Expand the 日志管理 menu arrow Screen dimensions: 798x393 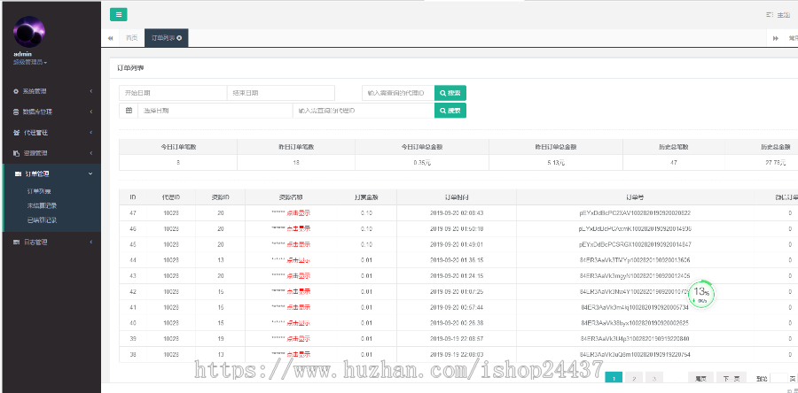click(90, 243)
